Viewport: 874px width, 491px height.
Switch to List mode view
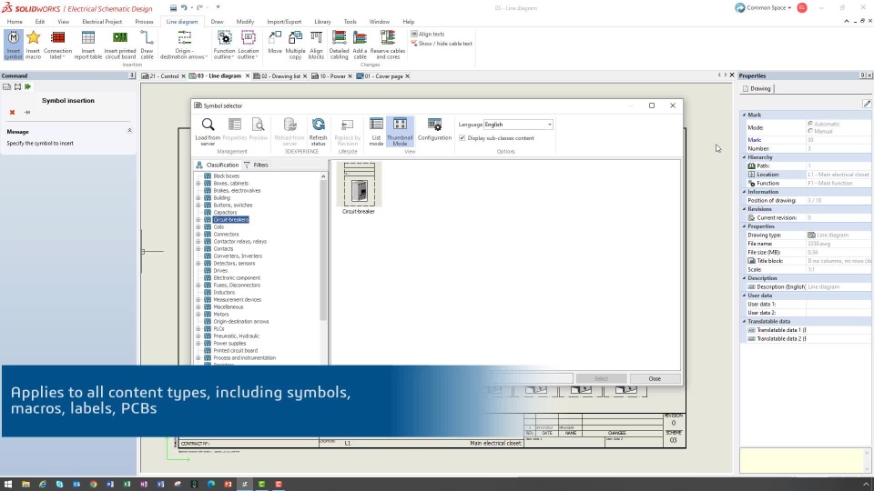376,132
